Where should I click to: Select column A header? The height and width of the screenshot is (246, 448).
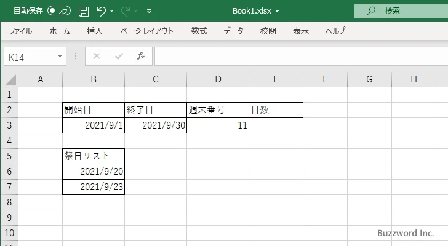[41, 79]
